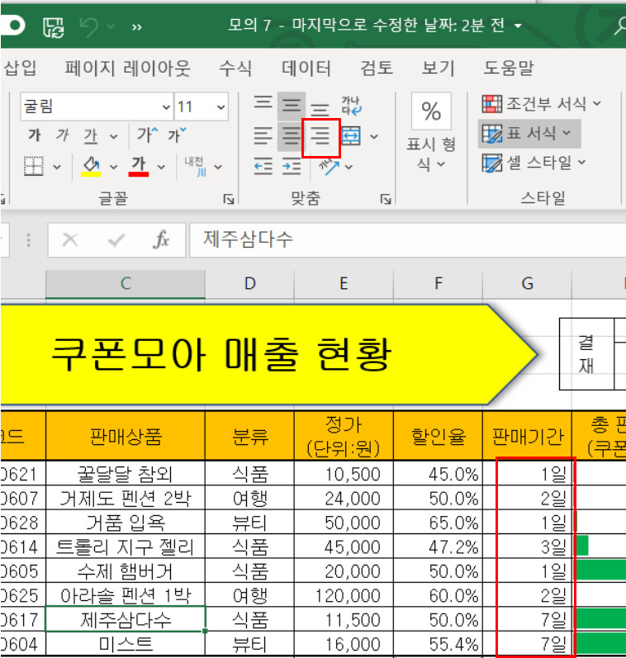Apply cell borders with the border icon

(x=34, y=166)
